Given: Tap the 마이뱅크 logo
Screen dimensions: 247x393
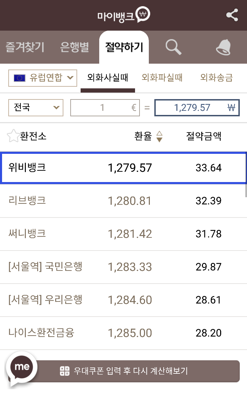Looking at the screenshot, I should tap(124, 15).
